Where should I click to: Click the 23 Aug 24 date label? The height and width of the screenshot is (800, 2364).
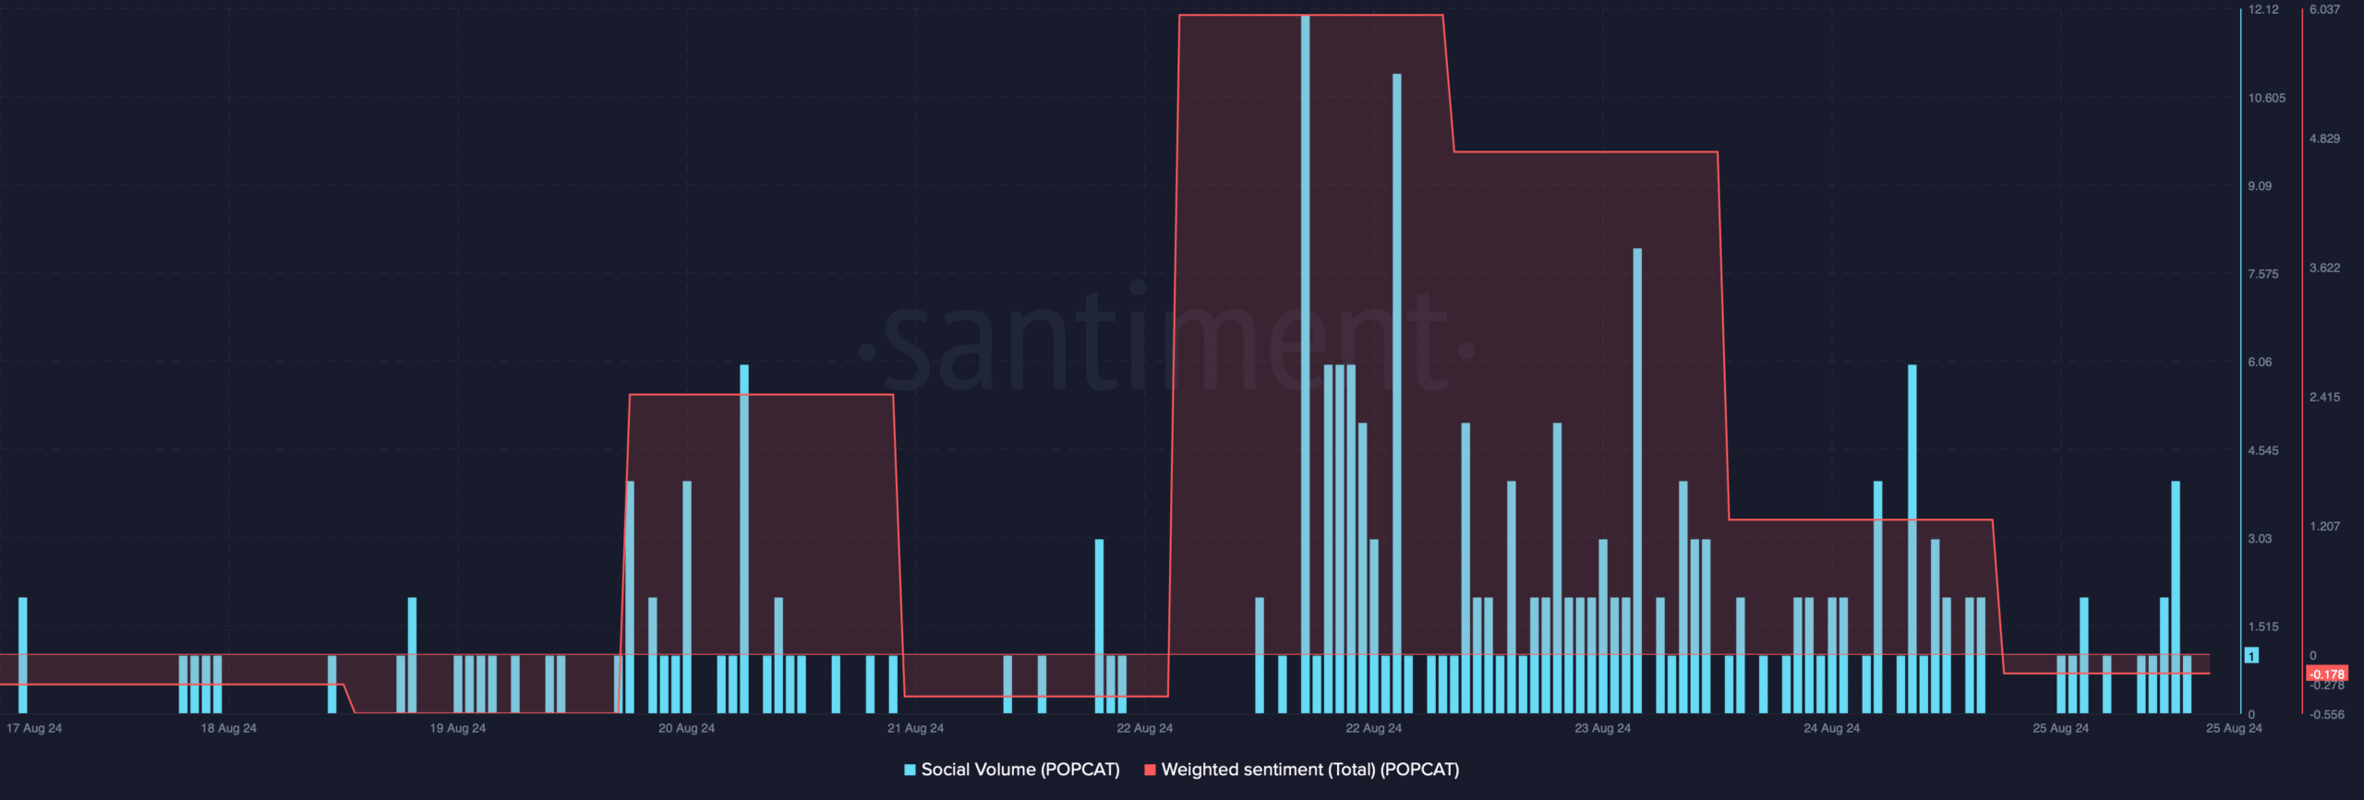[1602, 728]
